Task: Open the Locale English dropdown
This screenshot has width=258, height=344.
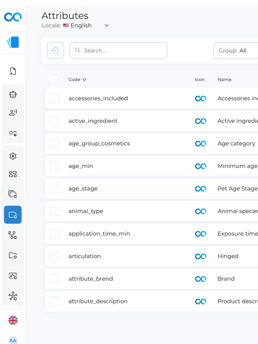Action: (75, 25)
